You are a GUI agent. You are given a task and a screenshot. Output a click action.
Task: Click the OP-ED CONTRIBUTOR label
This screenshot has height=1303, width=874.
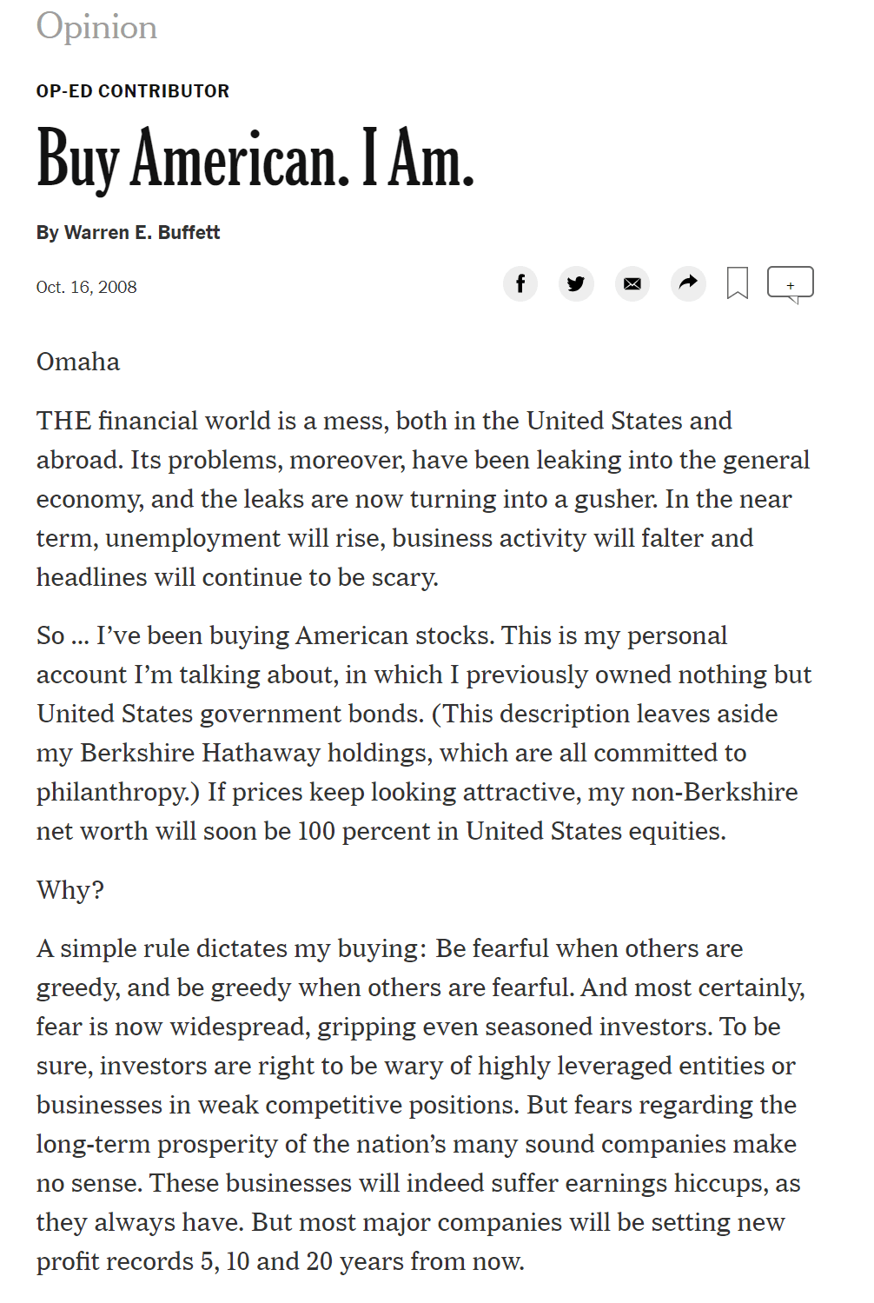pos(133,91)
